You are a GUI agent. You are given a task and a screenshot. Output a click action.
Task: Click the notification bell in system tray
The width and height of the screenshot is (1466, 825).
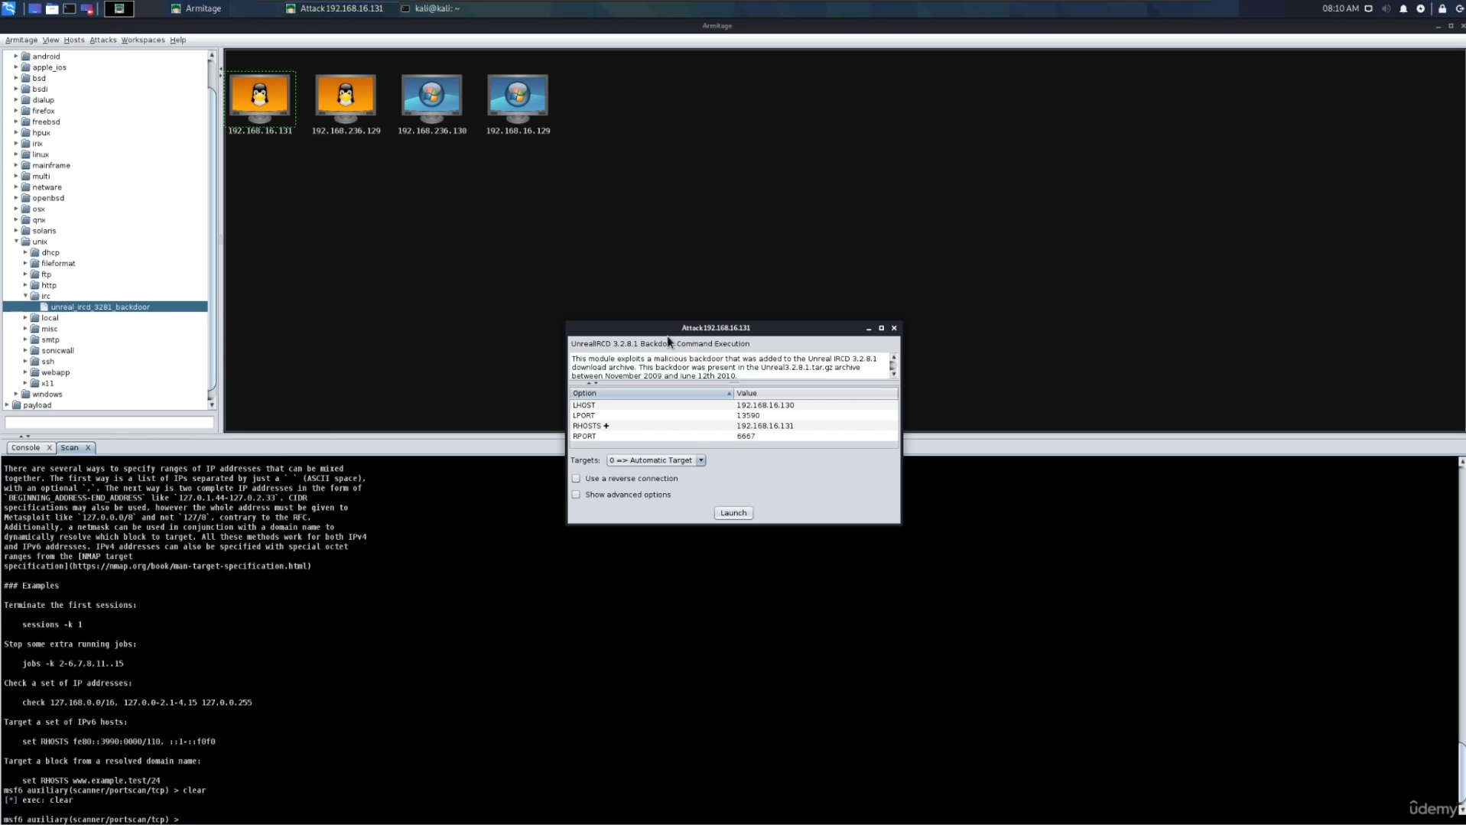pyautogui.click(x=1403, y=8)
